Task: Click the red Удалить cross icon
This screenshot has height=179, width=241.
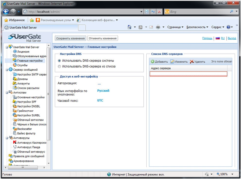Action: tap(192, 61)
